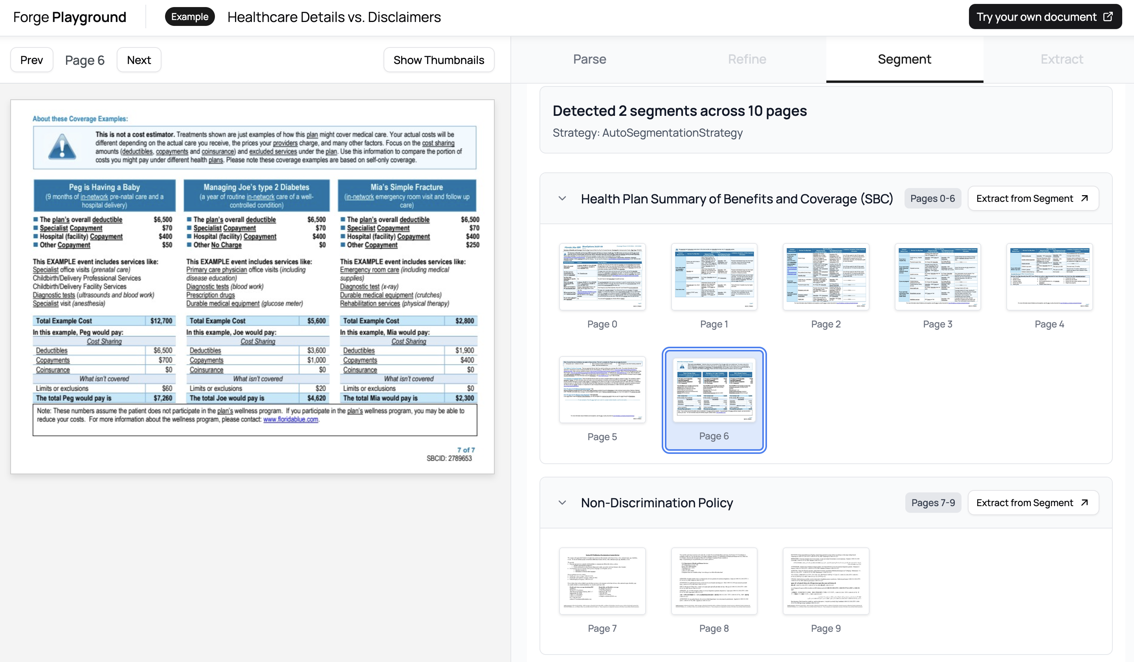Switch to the Parse tab
Image resolution: width=1134 pixels, height=662 pixels.
[589, 59]
